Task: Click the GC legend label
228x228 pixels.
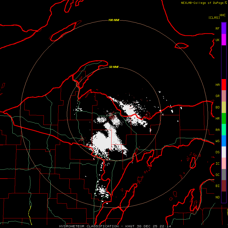Action: [x=217, y=175]
